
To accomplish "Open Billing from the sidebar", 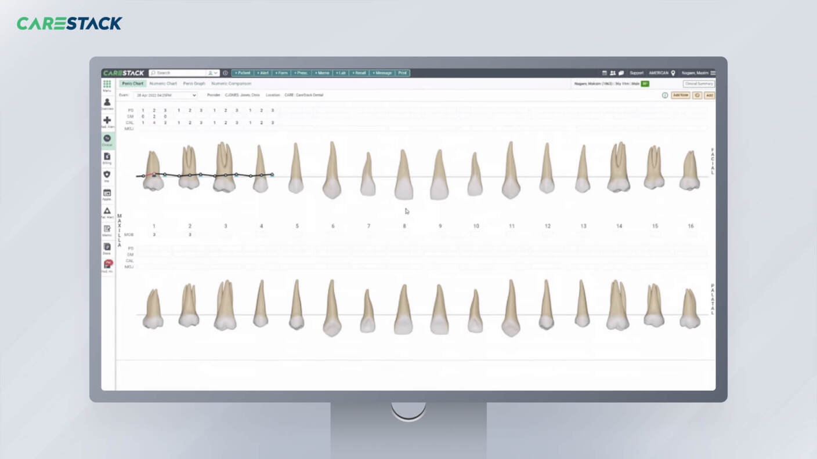I will point(107,158).
